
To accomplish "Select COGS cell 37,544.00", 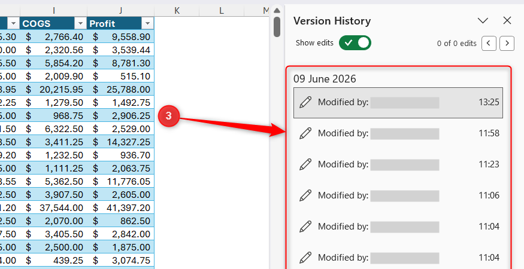I will click(x=53, y=207).
